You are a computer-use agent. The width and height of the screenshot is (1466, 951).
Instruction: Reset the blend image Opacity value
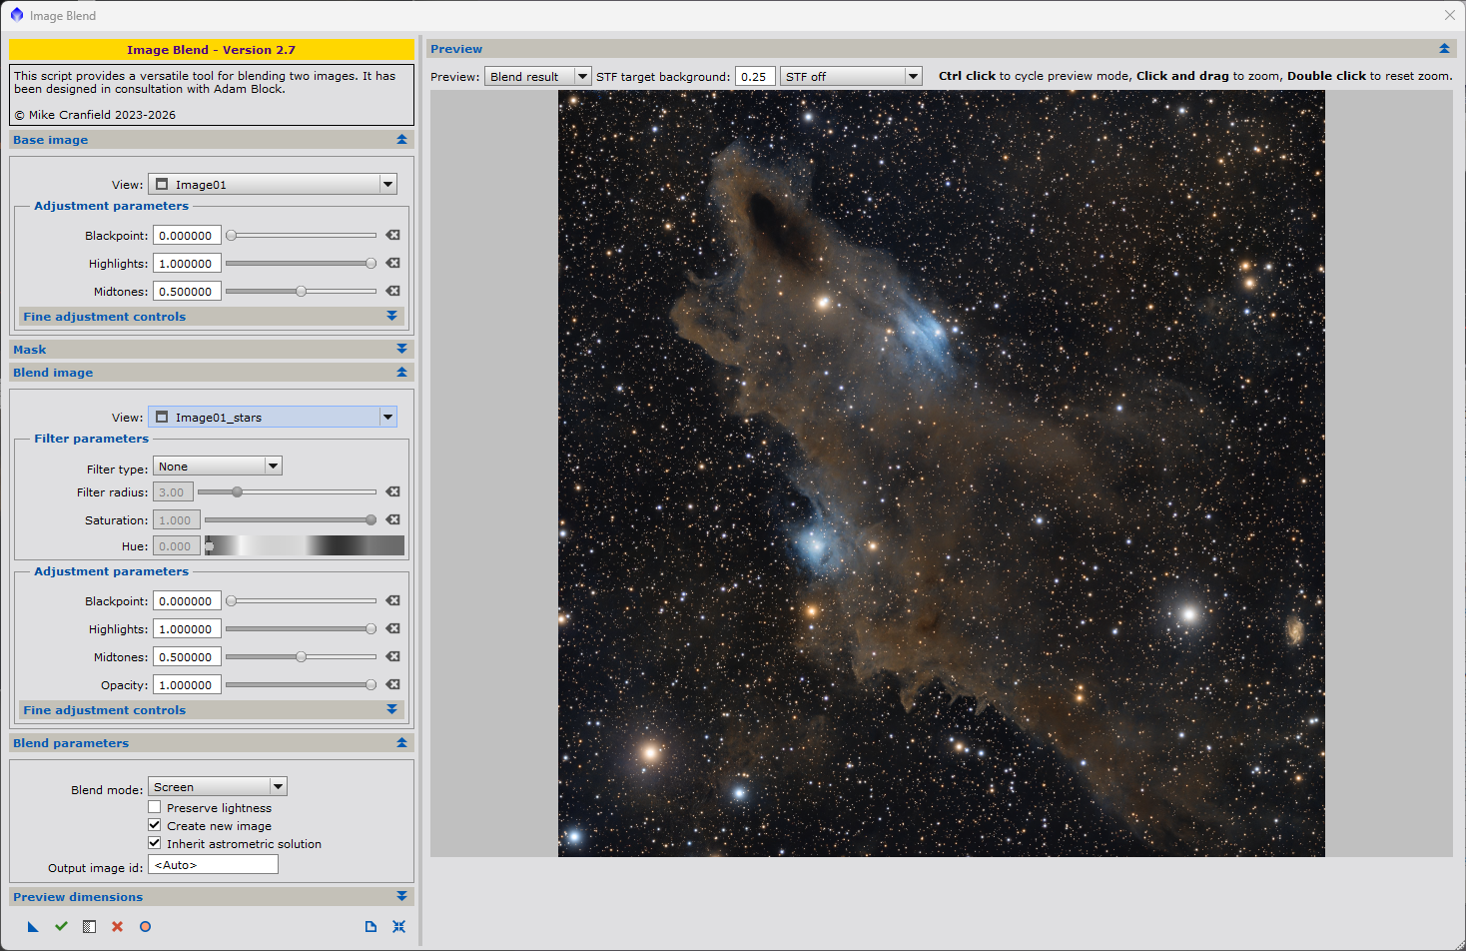pyautogui.click(x=392, y=685)
